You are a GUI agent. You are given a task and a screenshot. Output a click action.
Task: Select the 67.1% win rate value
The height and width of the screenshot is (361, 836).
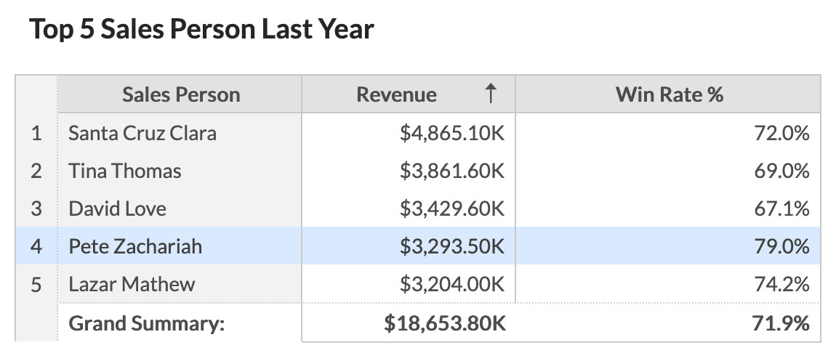pyautogui.click(x=781, y=209)
